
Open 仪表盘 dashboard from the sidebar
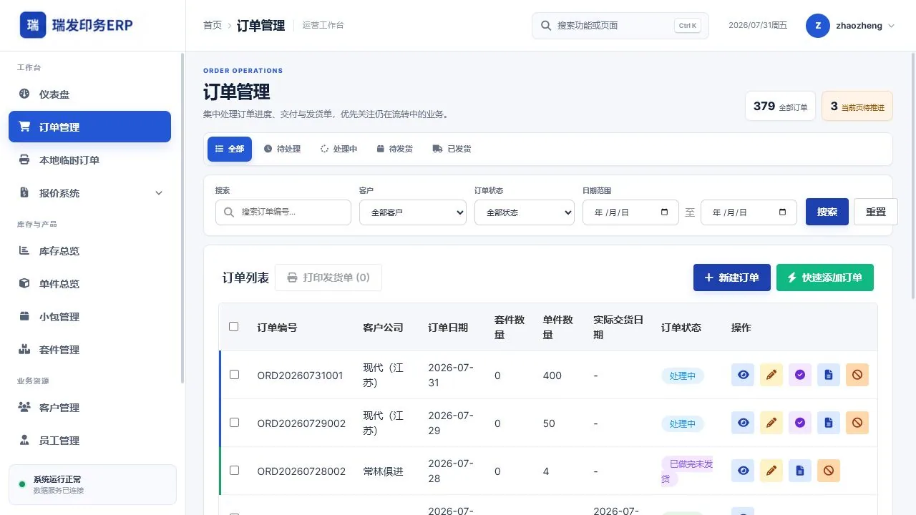pos(89,94)
